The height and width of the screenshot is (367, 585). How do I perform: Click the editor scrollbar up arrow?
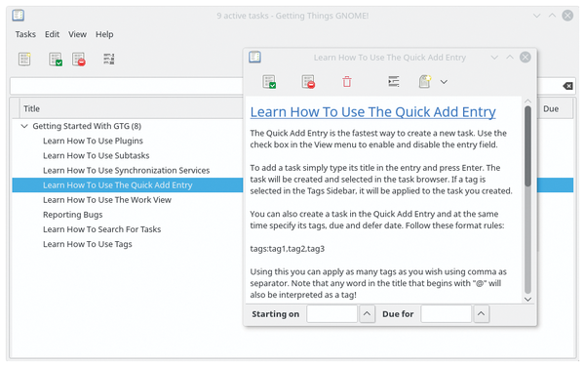click(x=527, y=101)
